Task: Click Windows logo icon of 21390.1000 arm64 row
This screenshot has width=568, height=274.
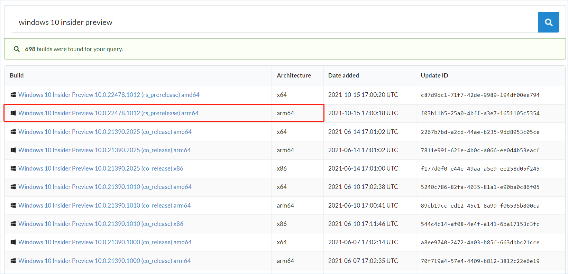Action: (x=13, y=261)
